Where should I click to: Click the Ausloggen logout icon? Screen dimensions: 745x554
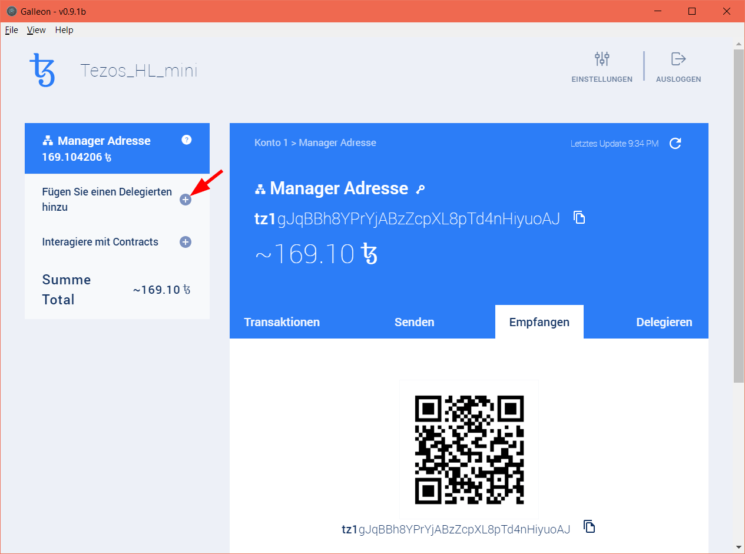(678, 59)
